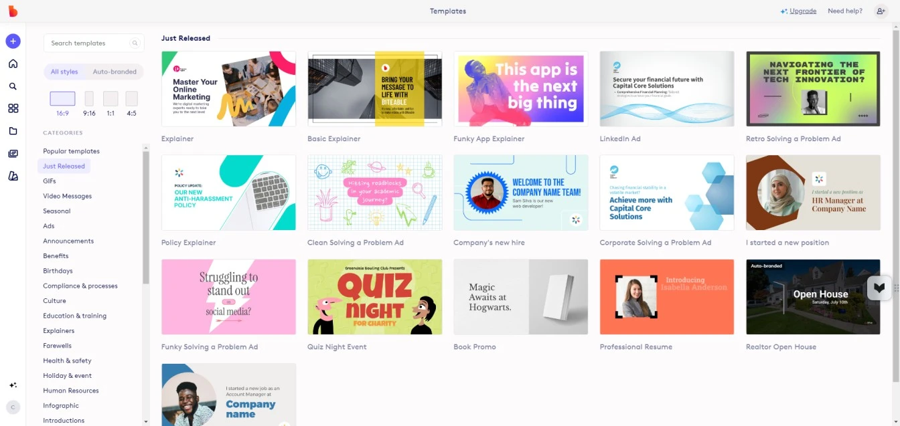This screenshot has height=426, width=900.
Task: Open Need help? menu
Action: coord(845,11)
